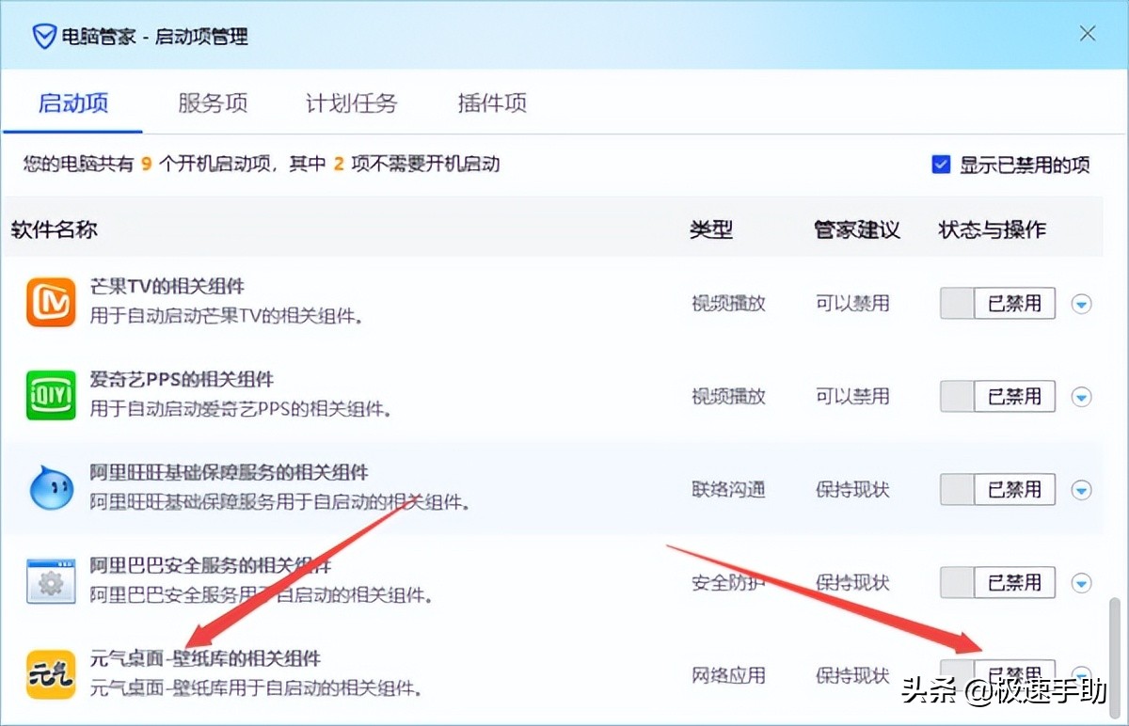Open the dropdown arrow beside 阿里巴巴安全服务
Screen dimensions: 1129x726
coord(1080,582)
